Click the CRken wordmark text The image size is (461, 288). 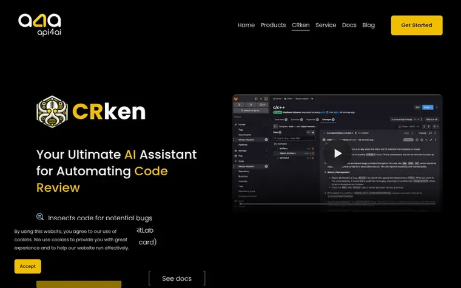[109, 112]
